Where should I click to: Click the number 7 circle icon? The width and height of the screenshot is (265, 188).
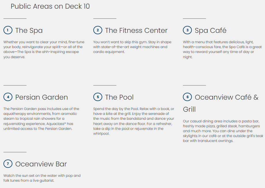8,164
